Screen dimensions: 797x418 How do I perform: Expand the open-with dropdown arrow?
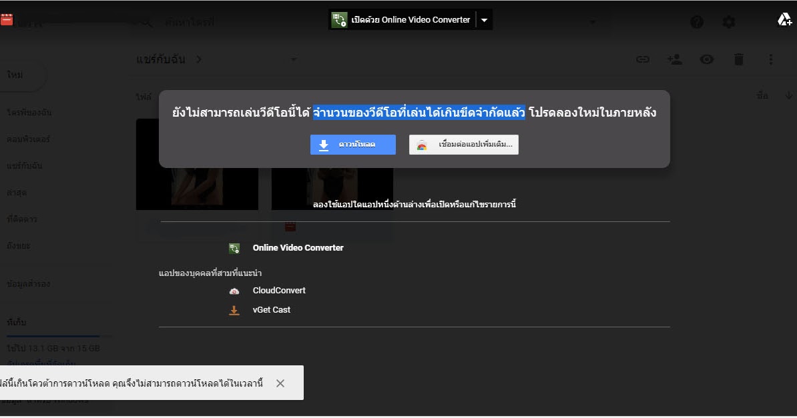click(x=485, y=20)
